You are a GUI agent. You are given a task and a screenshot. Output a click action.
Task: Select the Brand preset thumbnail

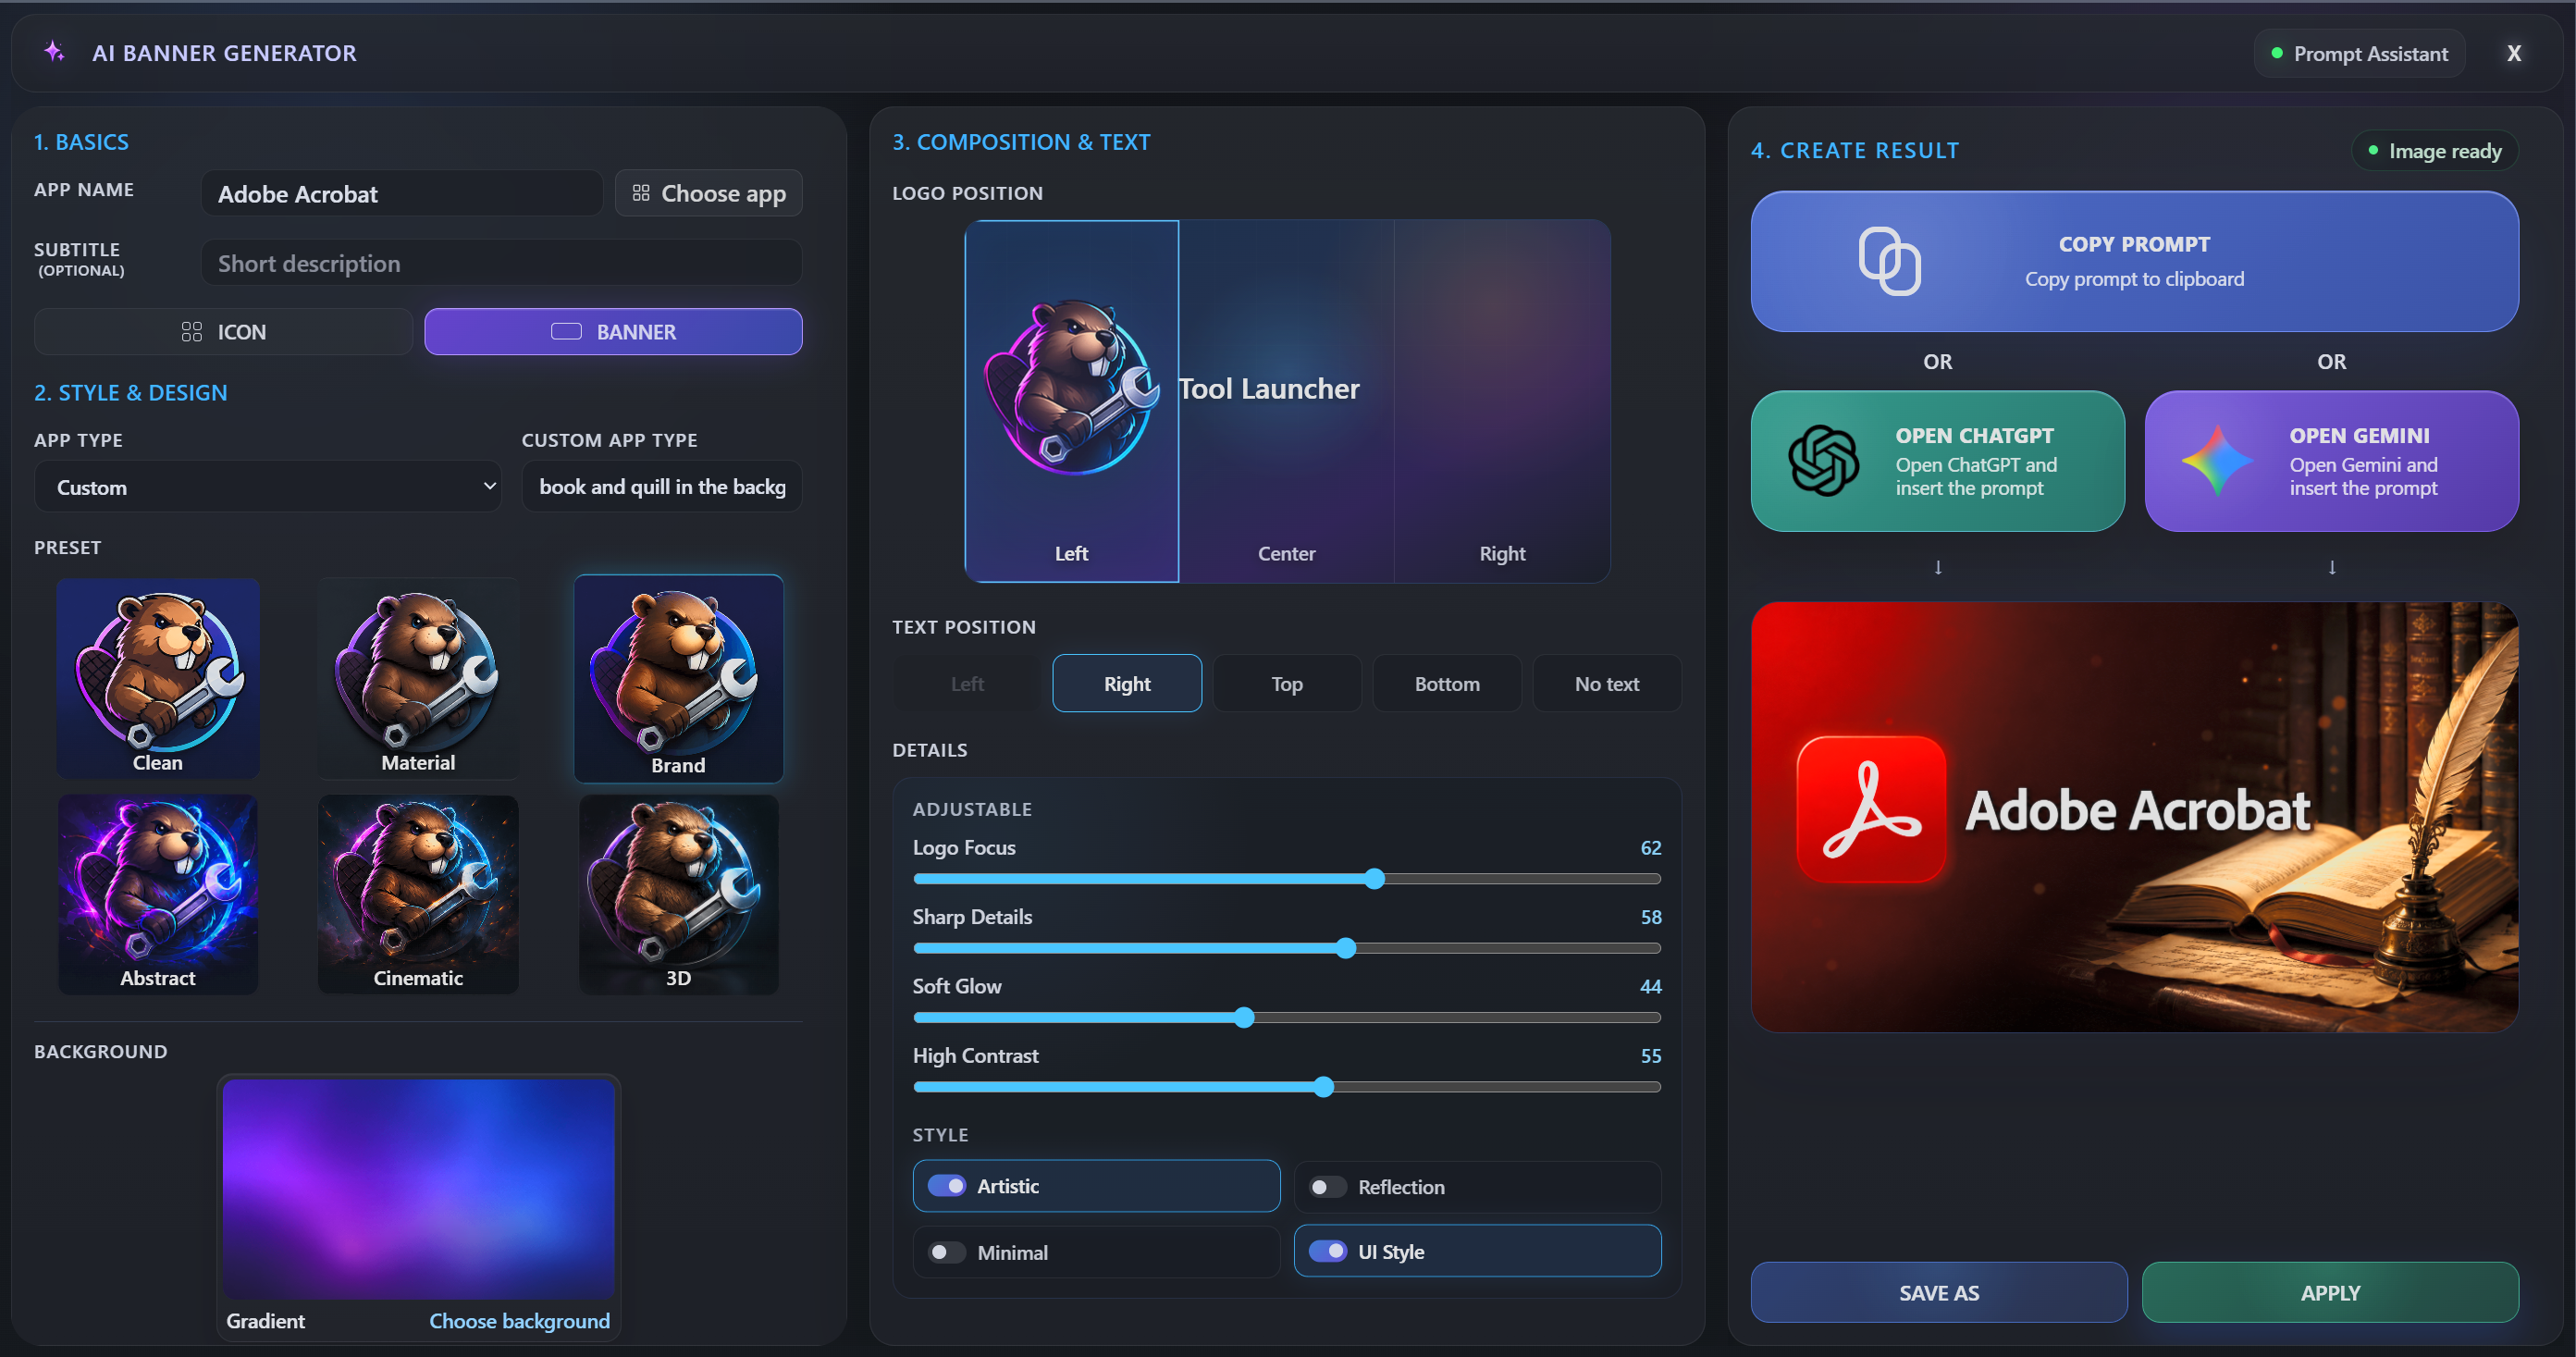click(679, 678)
